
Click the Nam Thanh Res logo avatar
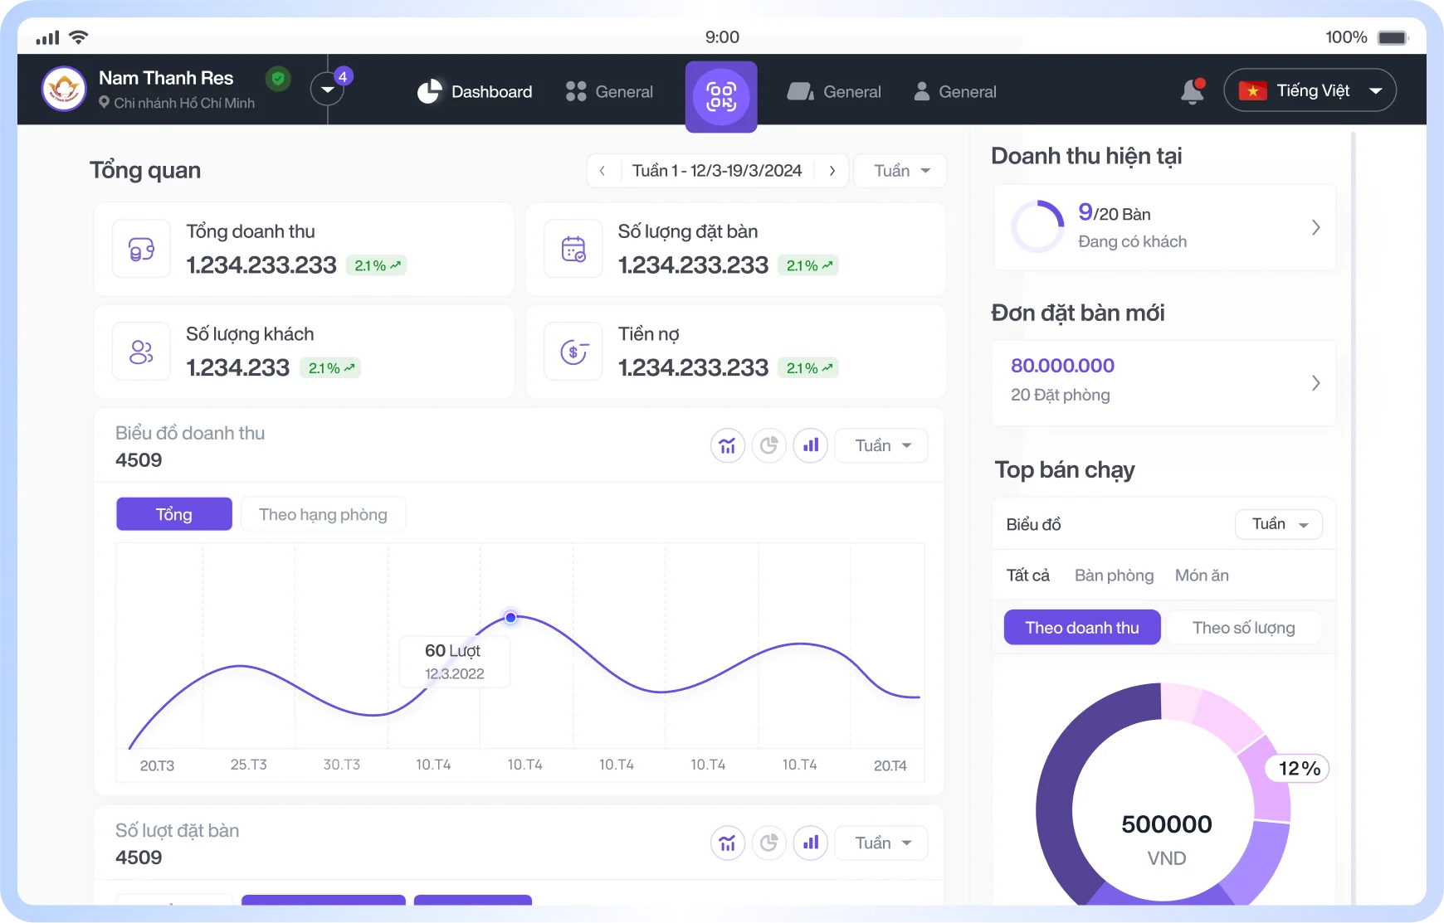pos(64,90)
